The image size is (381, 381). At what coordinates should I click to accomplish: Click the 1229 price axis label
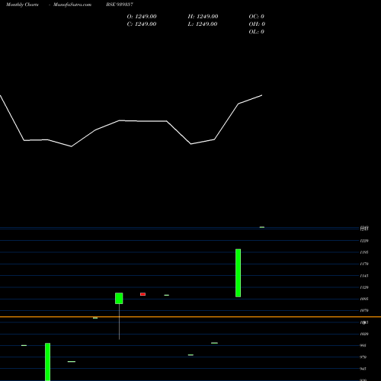click(364, 241)
